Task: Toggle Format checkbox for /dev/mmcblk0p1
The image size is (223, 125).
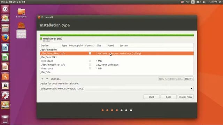Action: [90, 53]
